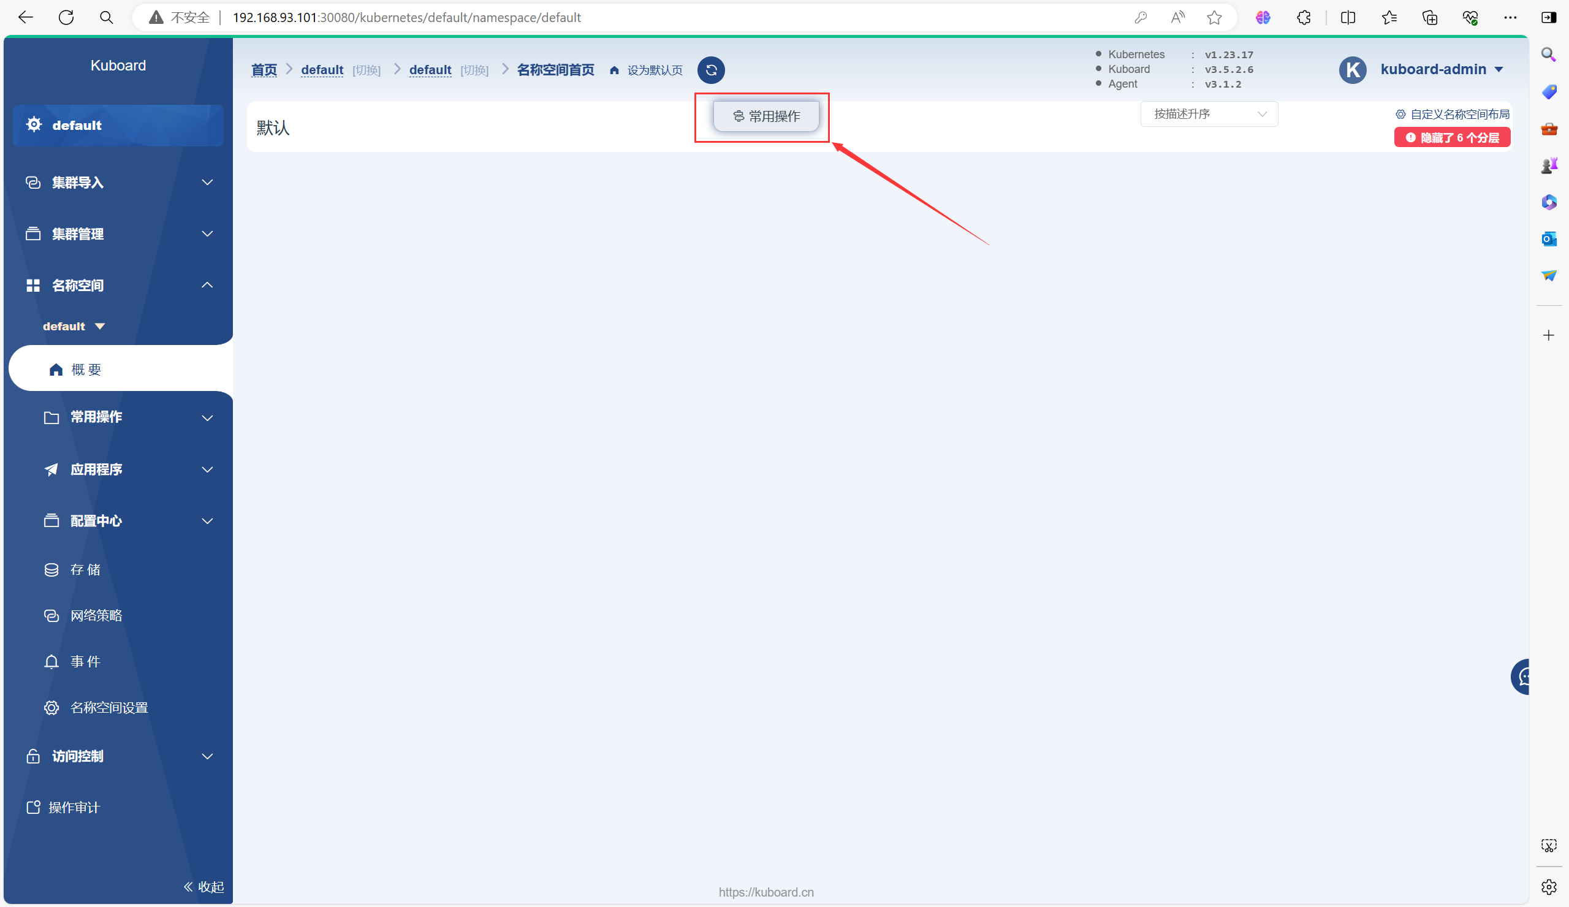The width and height of the screenshot is (1569, 907).
Task: Collapse the sidebar with 收起
Action: click(203, 886)
